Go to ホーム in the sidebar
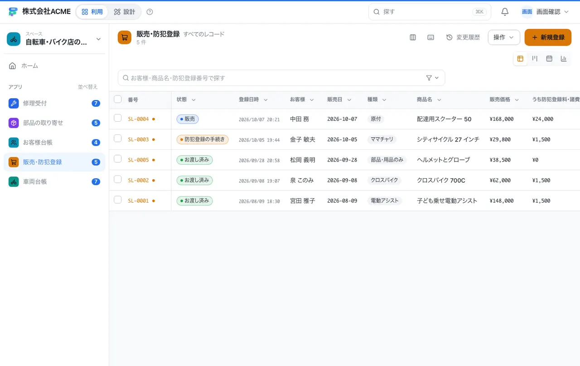The width and height of the screenshot is (580, 366). [54, 66]
